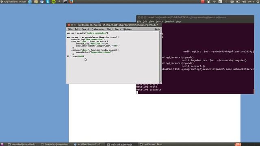The width and height of the screenshot is (260, 146).
Task: Open the sound volume indicator
Action: tap(244, 2)
